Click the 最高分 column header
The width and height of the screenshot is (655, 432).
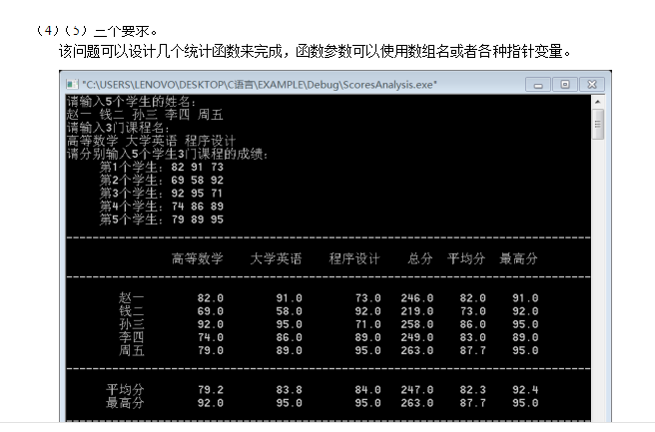tap(518, 258)
